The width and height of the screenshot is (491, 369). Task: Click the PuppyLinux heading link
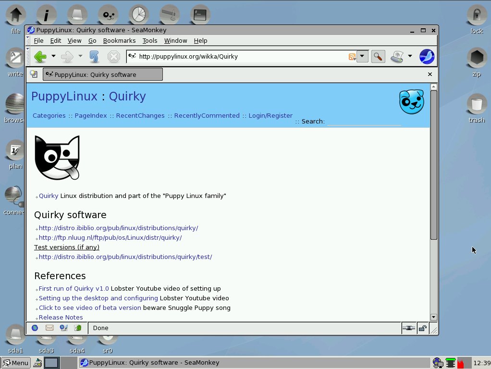(64, 97)
